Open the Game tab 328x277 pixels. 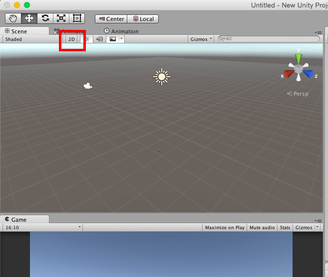click(24, 220)
